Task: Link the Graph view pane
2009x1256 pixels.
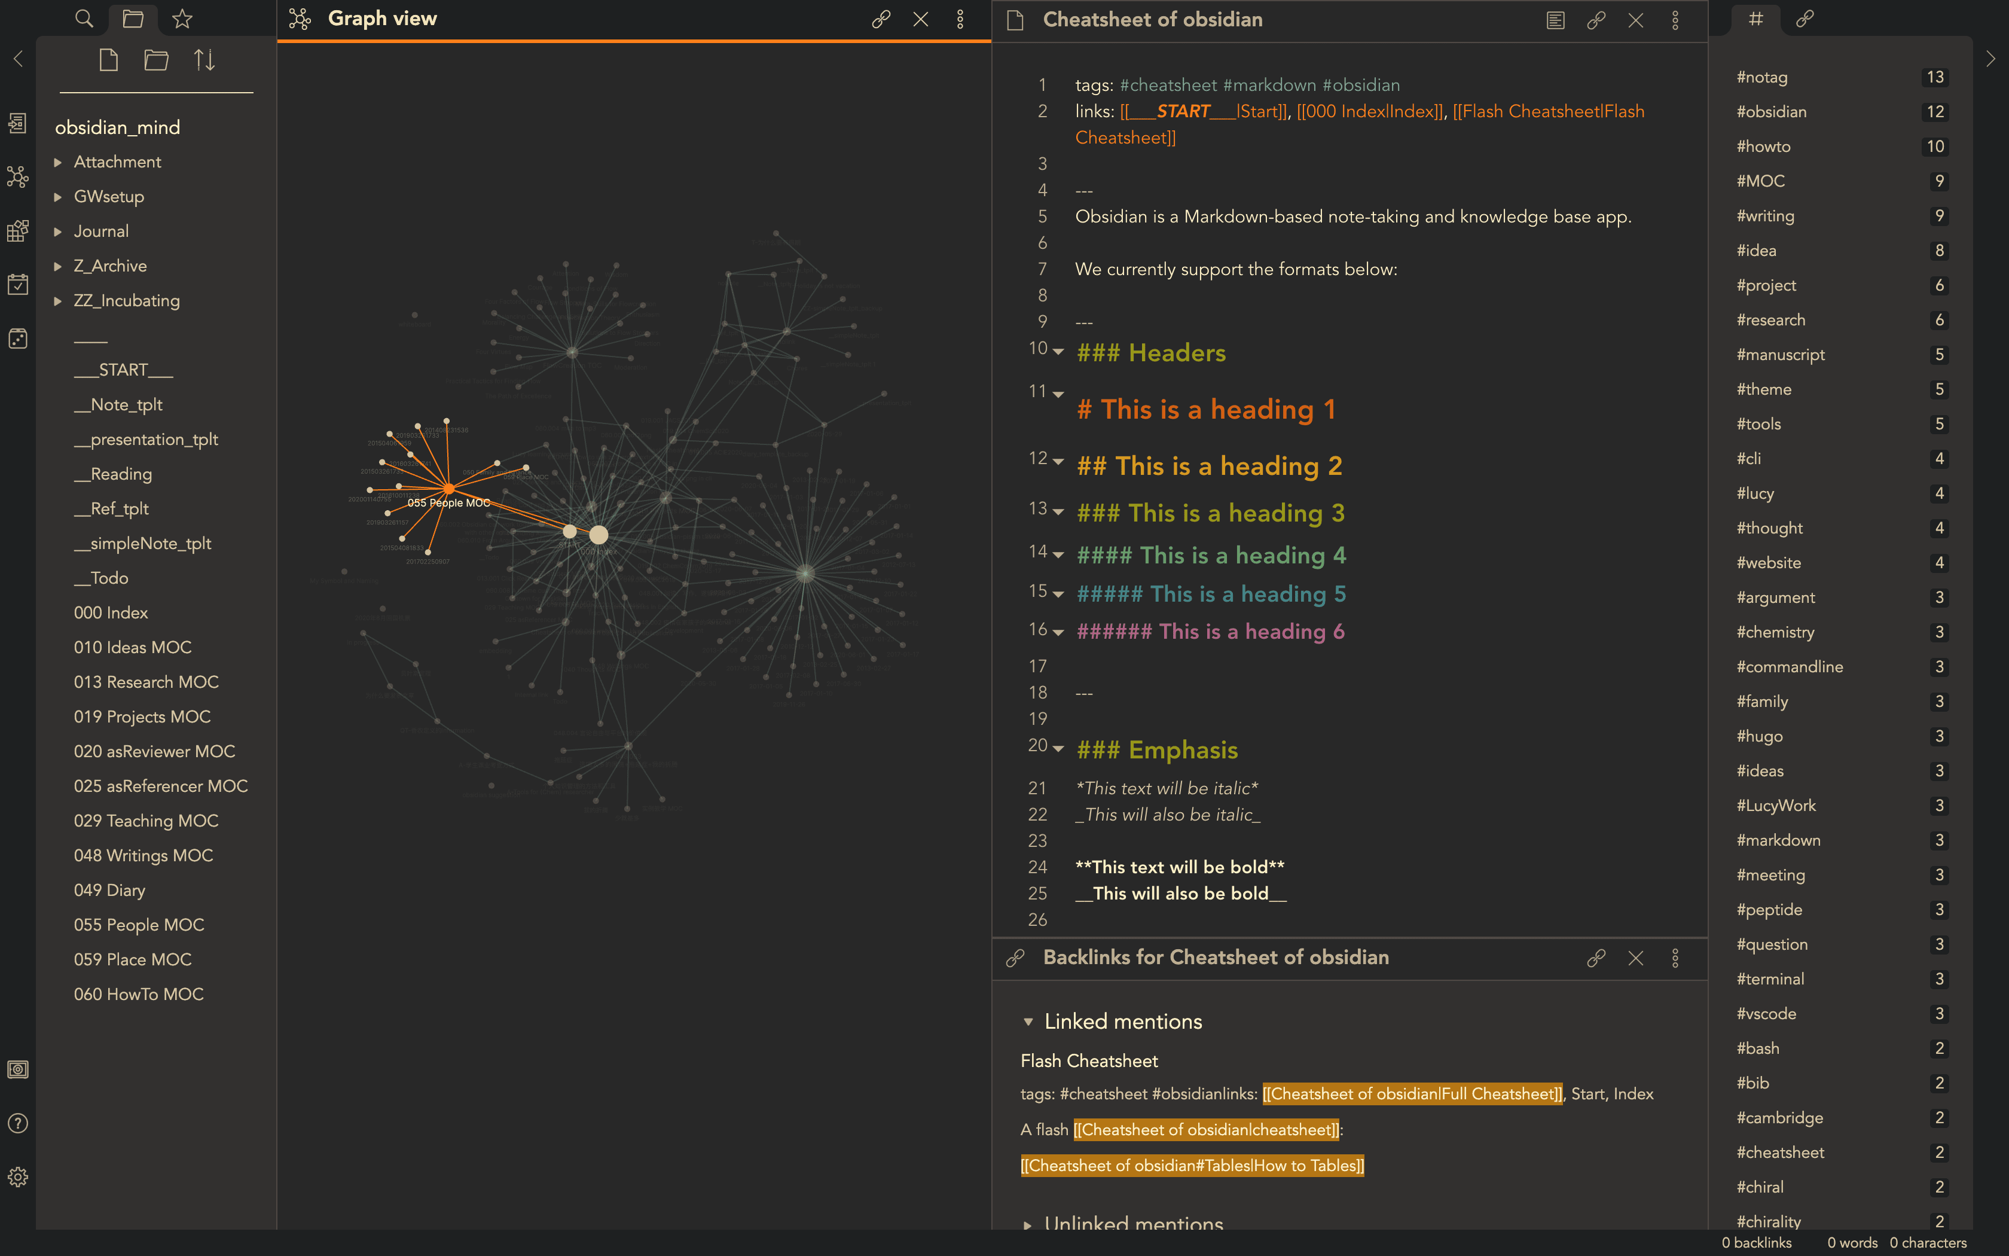Action: click(x=881, y=19)
